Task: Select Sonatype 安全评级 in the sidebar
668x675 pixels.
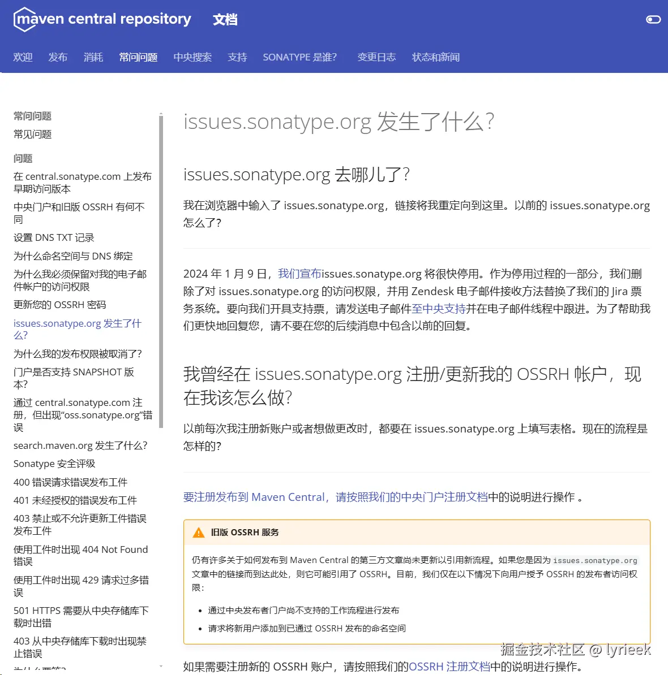Action: [54, 464]
